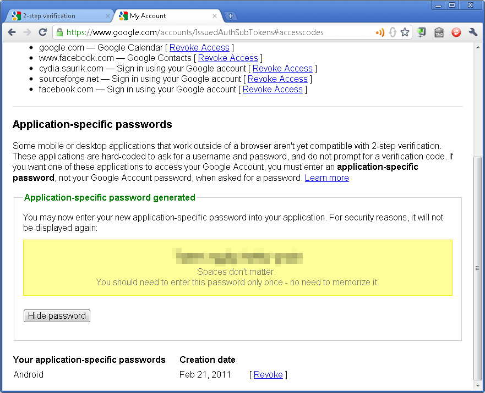Viewport: 485px width, 393px height.
Task: Click the green Application-specific password generated title
Action: coord(110,197)
